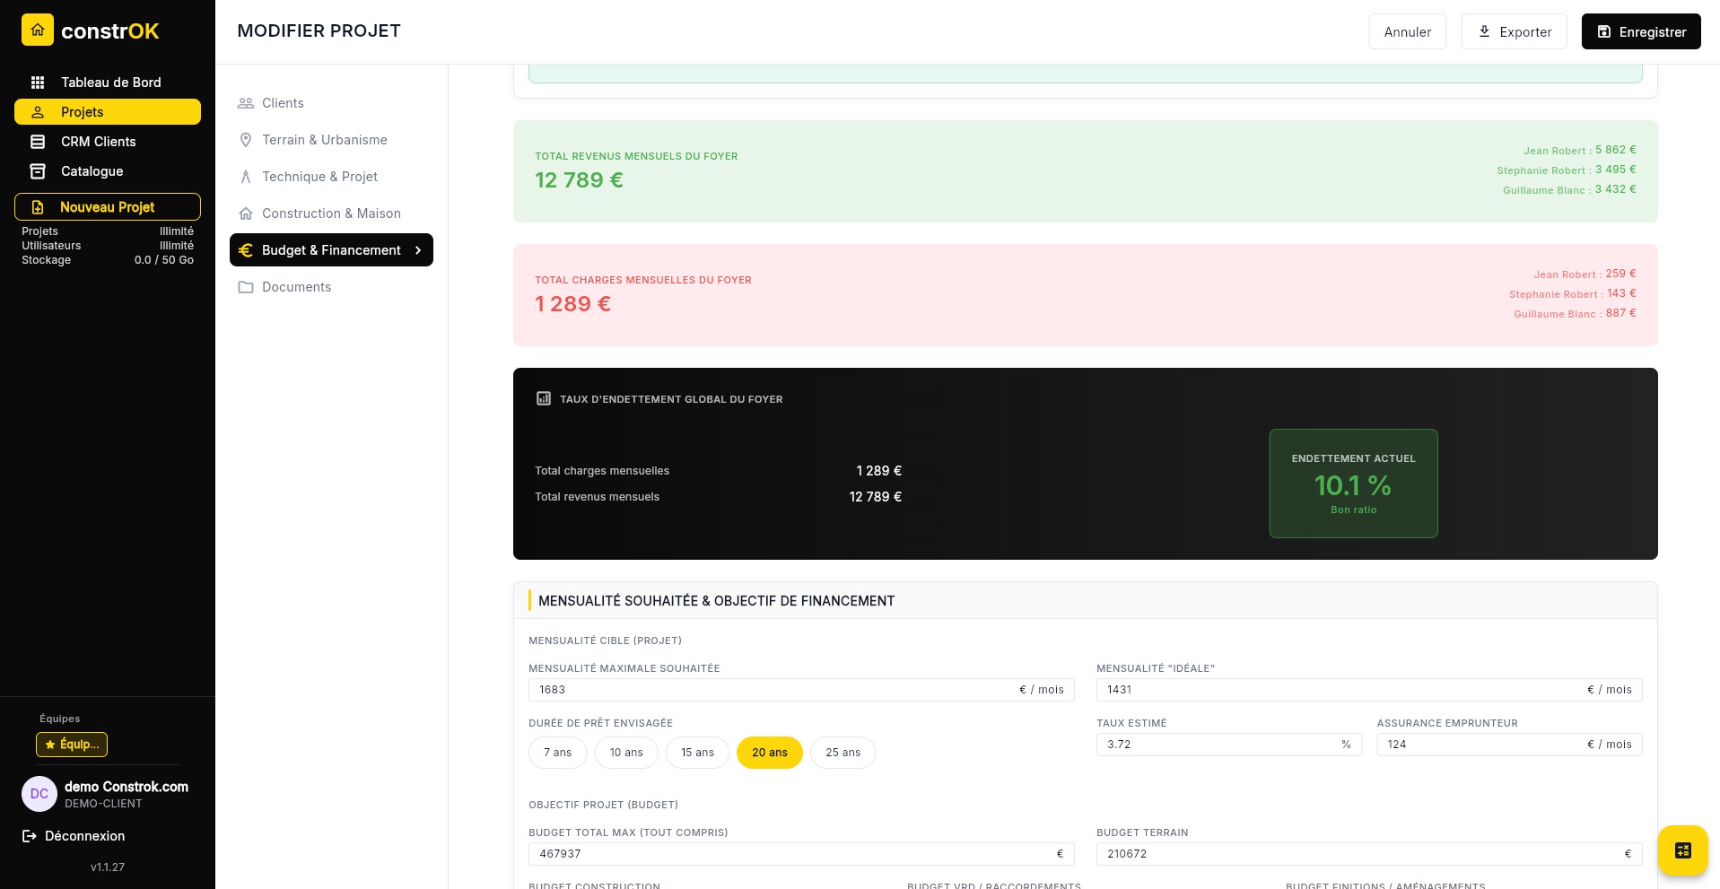
Task: Open the Équipe selector
Action: [72, 745]
